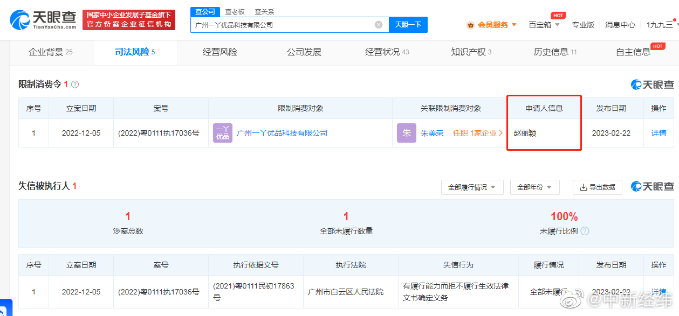Screen dimensions: 679x316
Task: Select the 知识产权 tab
Action: [x=471, y=52]
